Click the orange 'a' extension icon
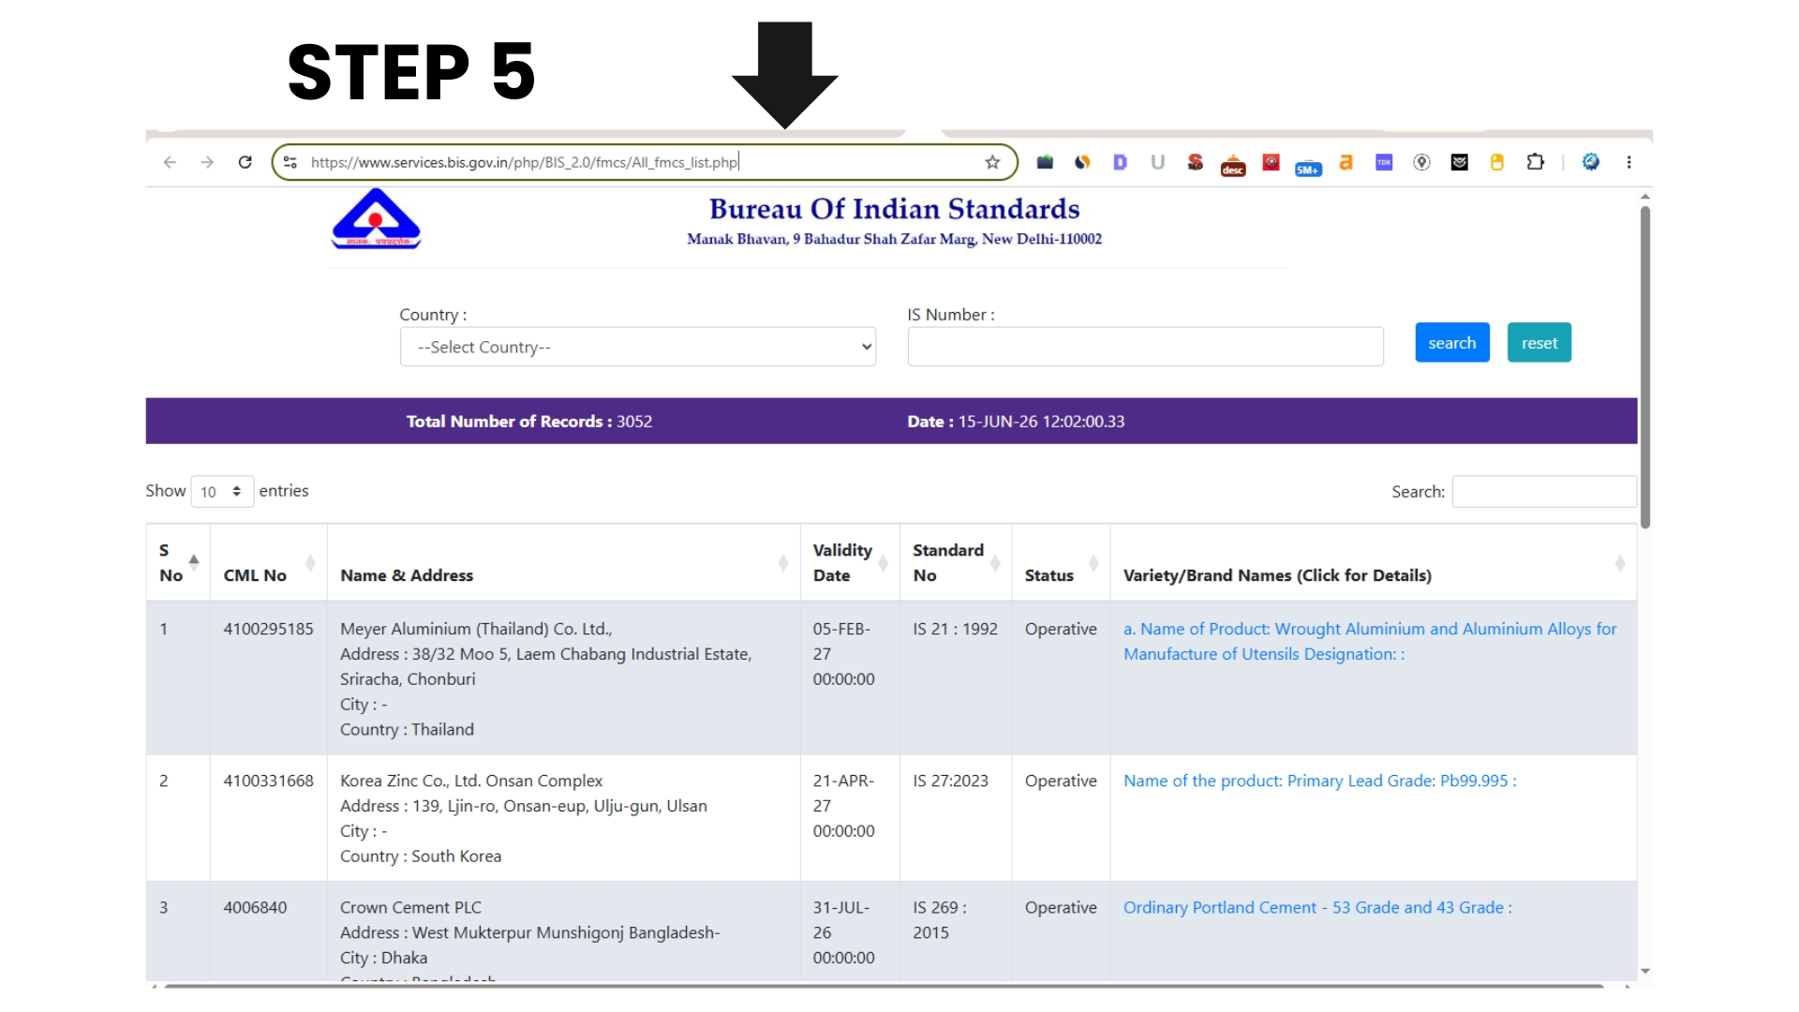Image resolution: width=1799 pixels, height=1012 pixels. [x=1346, y=162]
